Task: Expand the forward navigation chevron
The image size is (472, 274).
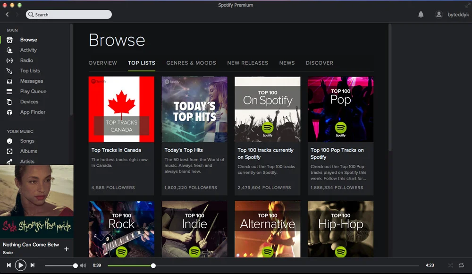Action: click(17, 14)
